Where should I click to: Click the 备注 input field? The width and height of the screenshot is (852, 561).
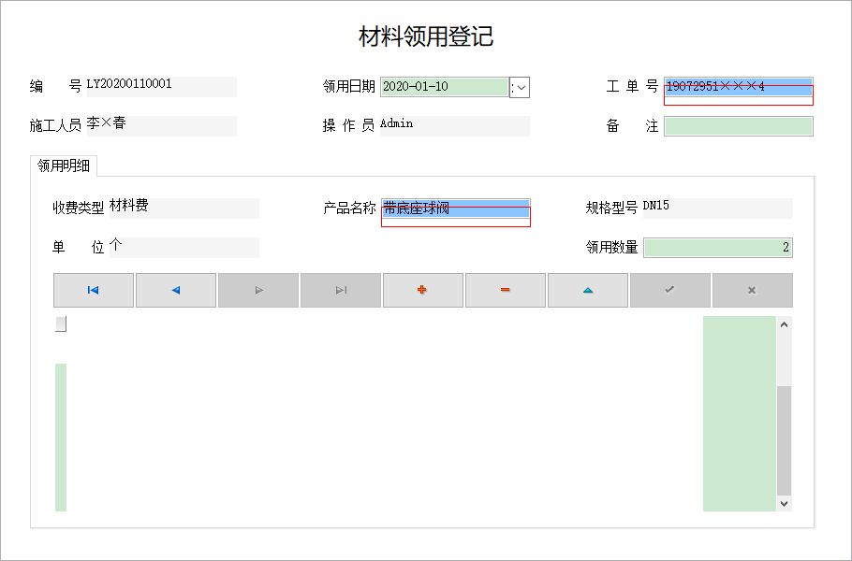click(739, 126)
